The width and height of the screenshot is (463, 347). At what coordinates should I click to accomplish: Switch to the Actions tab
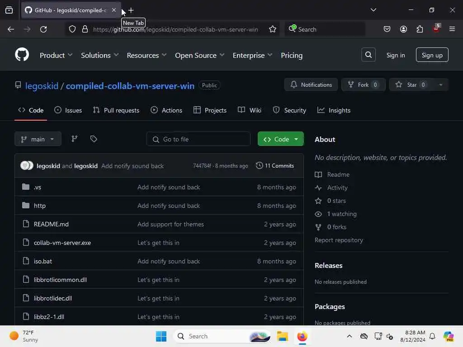(x=166, y=110)
